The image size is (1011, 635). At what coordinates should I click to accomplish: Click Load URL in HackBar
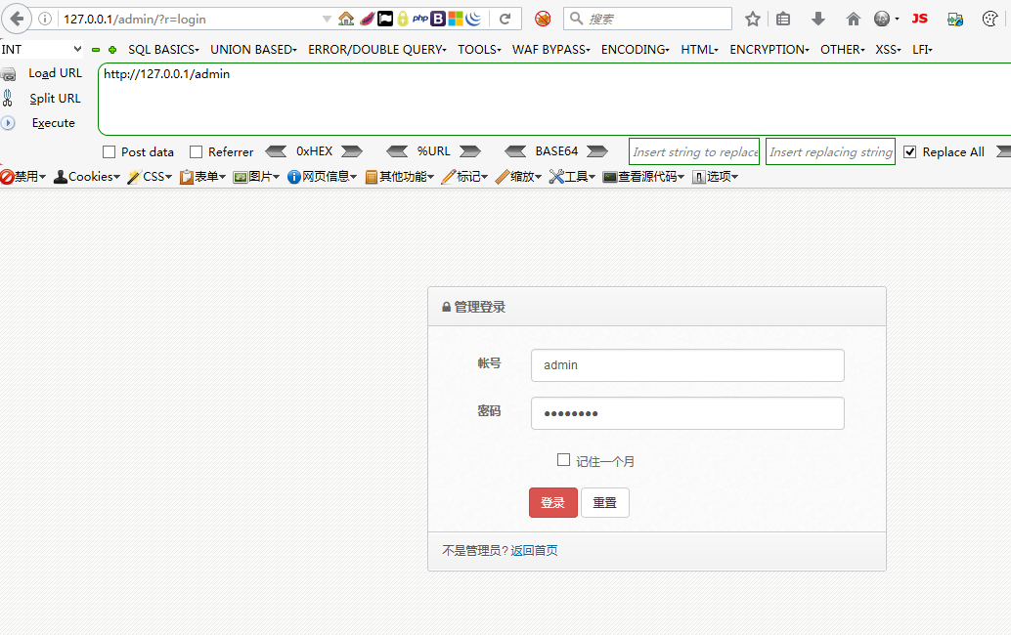(55, 73)
